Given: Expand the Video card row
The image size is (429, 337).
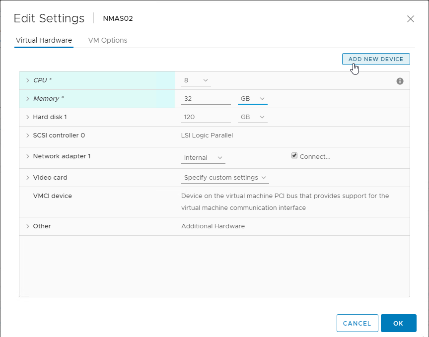Looking at the screenshot, I should (28, 178).
